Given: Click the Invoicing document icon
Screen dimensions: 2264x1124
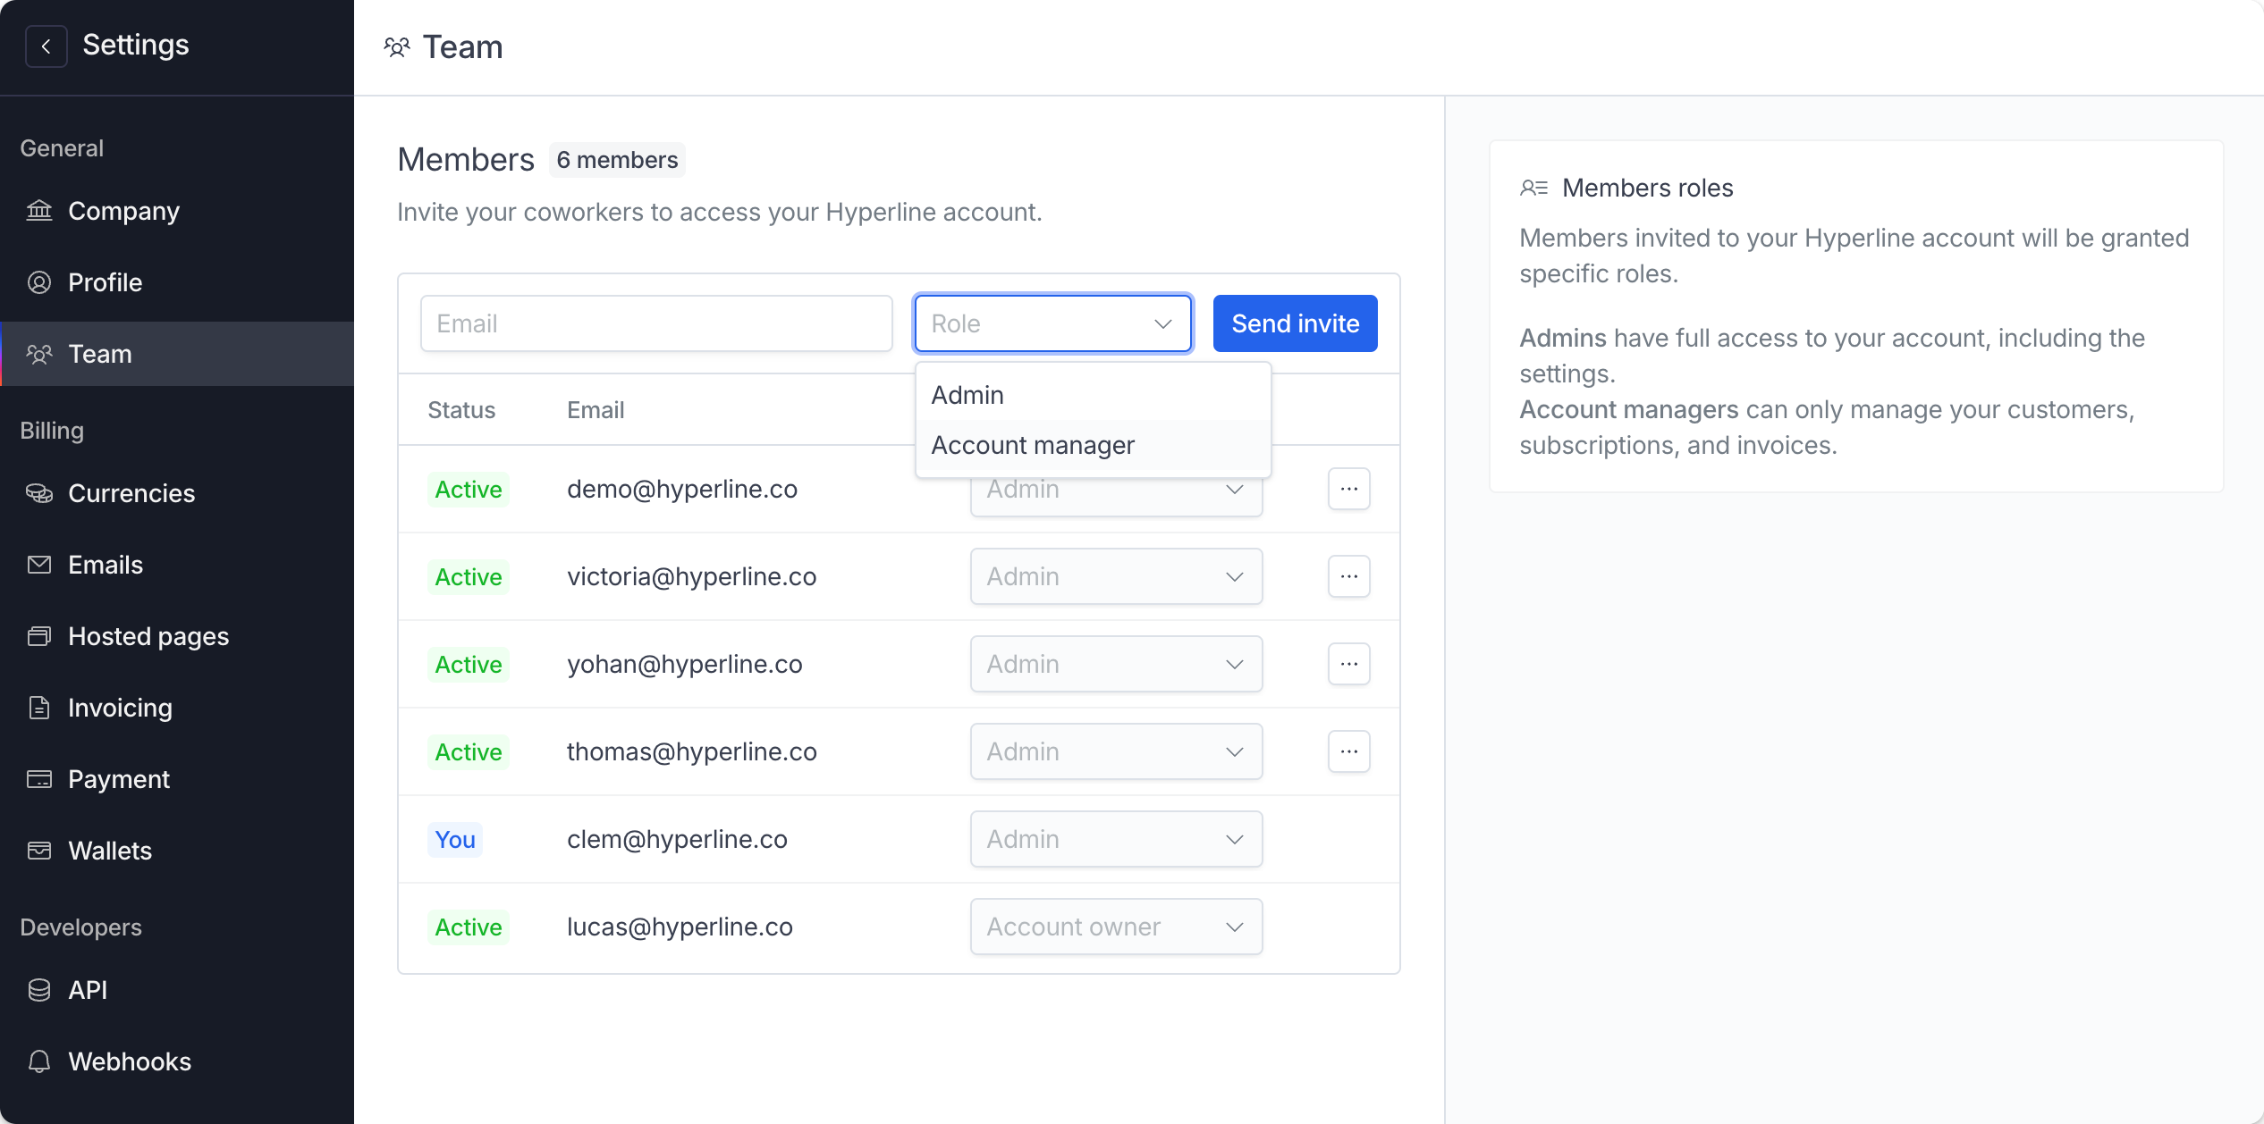Looking at the screenshot, I should click(39, 708).
